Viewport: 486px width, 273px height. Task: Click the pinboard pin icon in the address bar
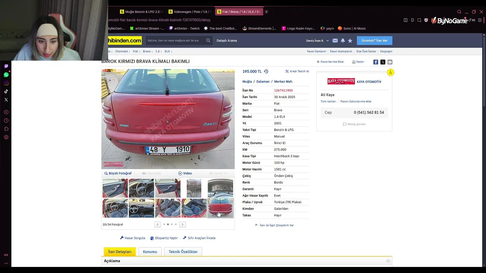point(412,20)
